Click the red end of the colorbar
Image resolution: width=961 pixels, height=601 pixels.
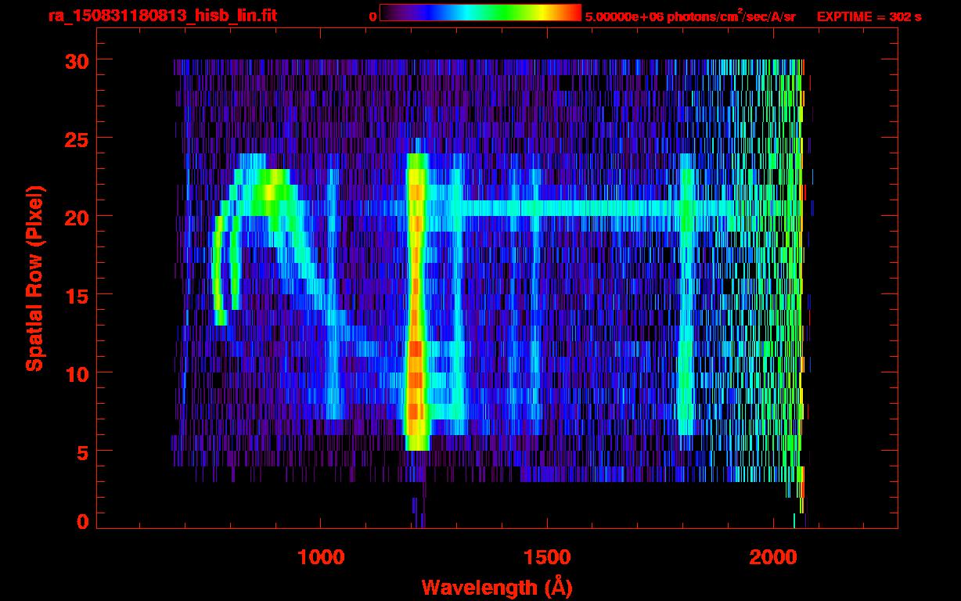pyautogui.click(x=572, y=13)
